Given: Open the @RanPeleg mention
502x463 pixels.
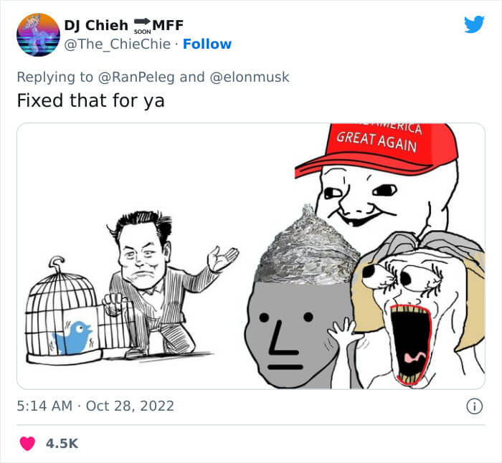Looking at the screenshot, I should [136, 77].
